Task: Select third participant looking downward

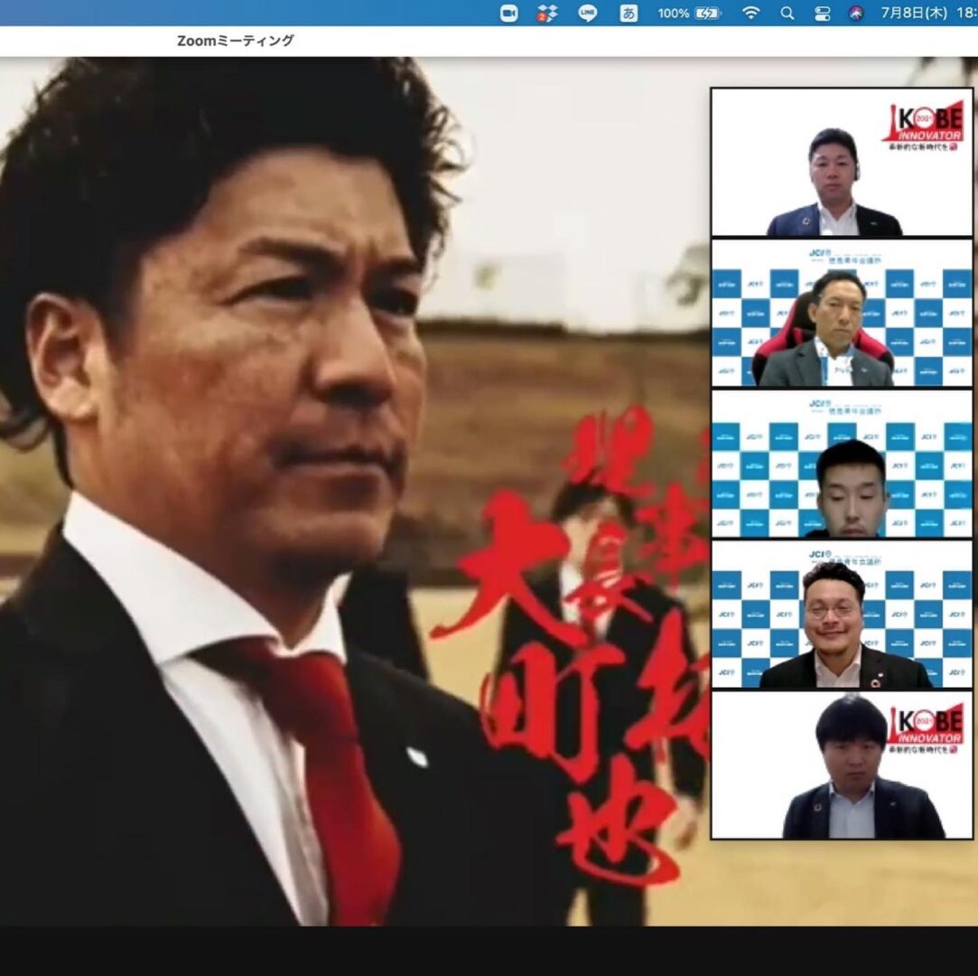Action: 841,463
